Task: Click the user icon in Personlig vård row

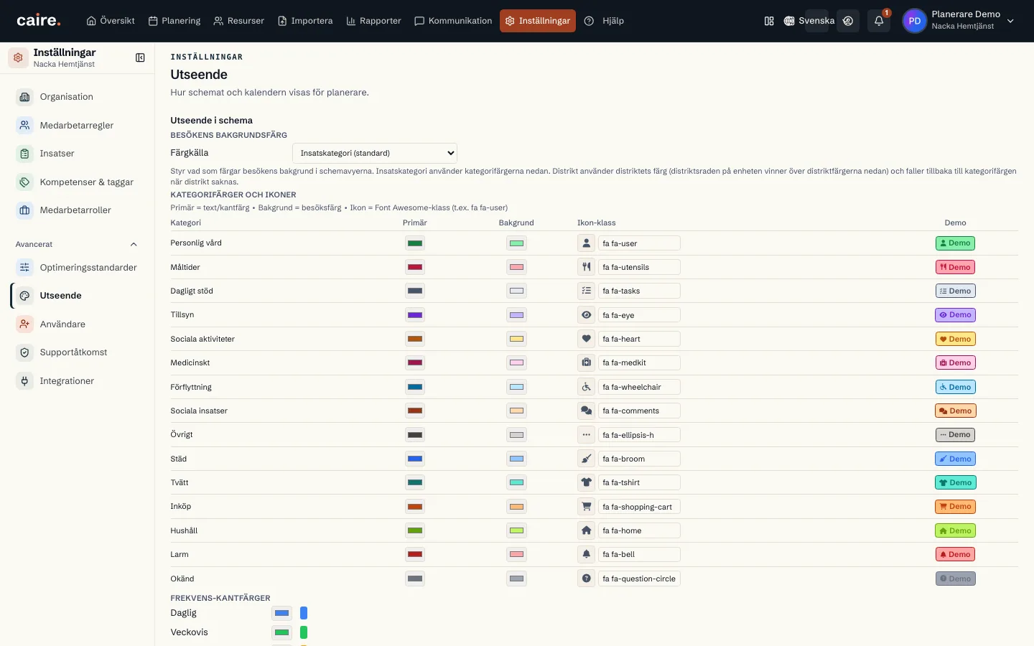Action: pyautogui.click(x=587, y=243)
